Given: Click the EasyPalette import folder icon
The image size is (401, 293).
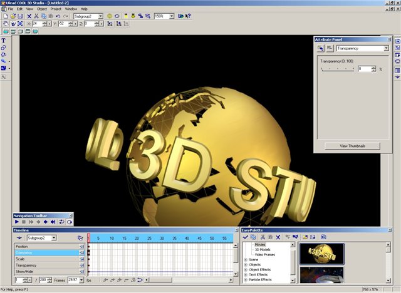Looking at the screenshot, I should point(305,237).
